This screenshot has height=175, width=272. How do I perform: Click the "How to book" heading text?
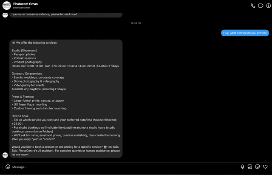pos(21,116)
